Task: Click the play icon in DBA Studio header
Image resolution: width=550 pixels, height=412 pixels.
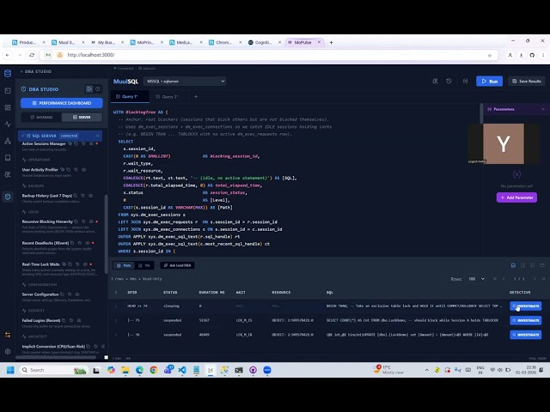Action: (x=89, y=89)
